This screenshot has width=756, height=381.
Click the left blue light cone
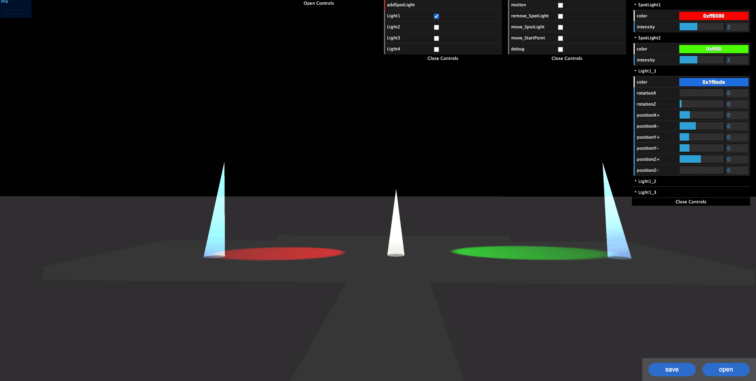click(x=218, y=221)
